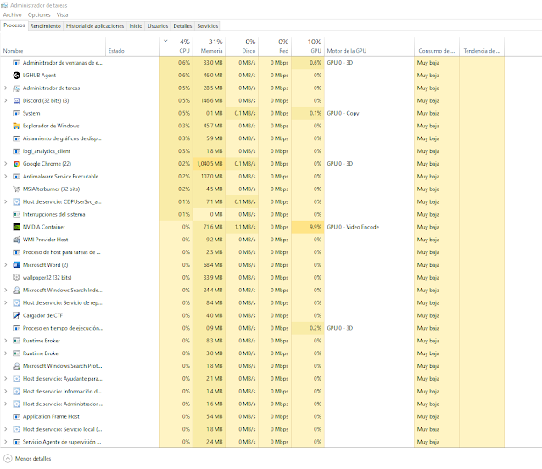Click the Aislamiento de gráficos de disp... icon
The height and width of the screenshot is (469, 542).
tap(16, 138)
